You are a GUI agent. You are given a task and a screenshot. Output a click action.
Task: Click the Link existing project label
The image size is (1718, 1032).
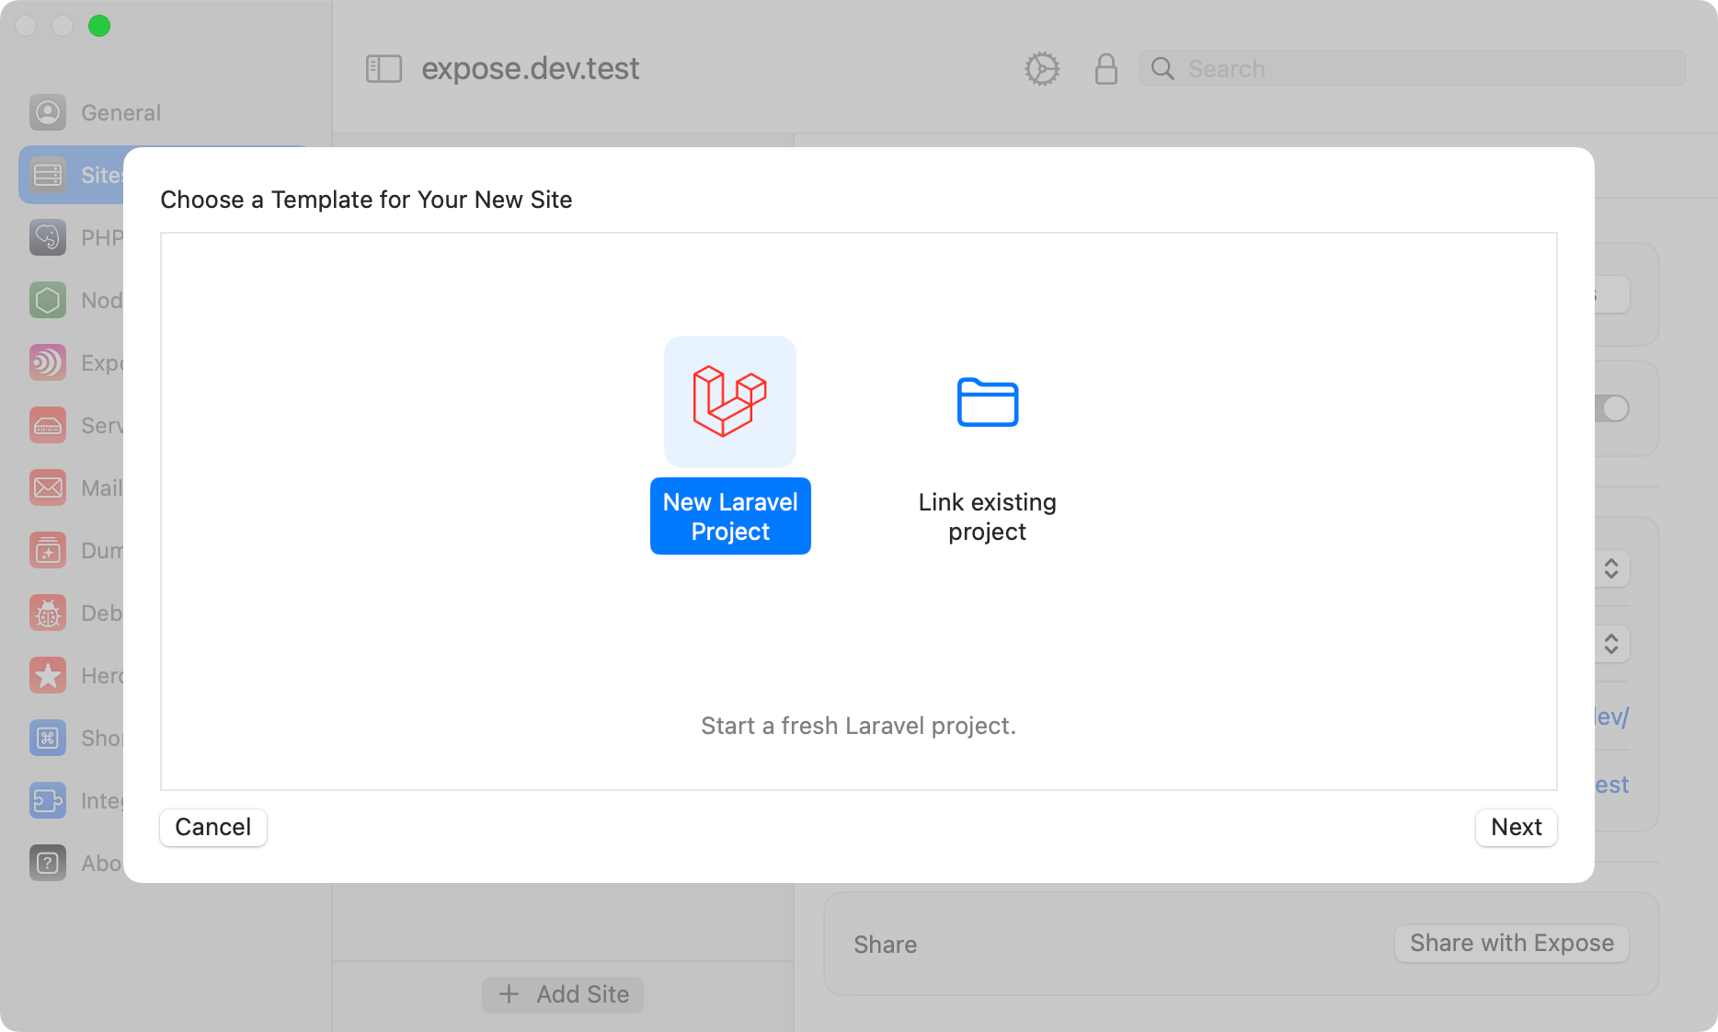coord(988,516)
